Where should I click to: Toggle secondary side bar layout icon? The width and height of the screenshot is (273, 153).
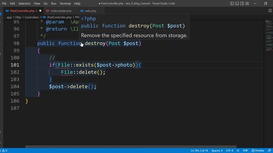(242, 3)
